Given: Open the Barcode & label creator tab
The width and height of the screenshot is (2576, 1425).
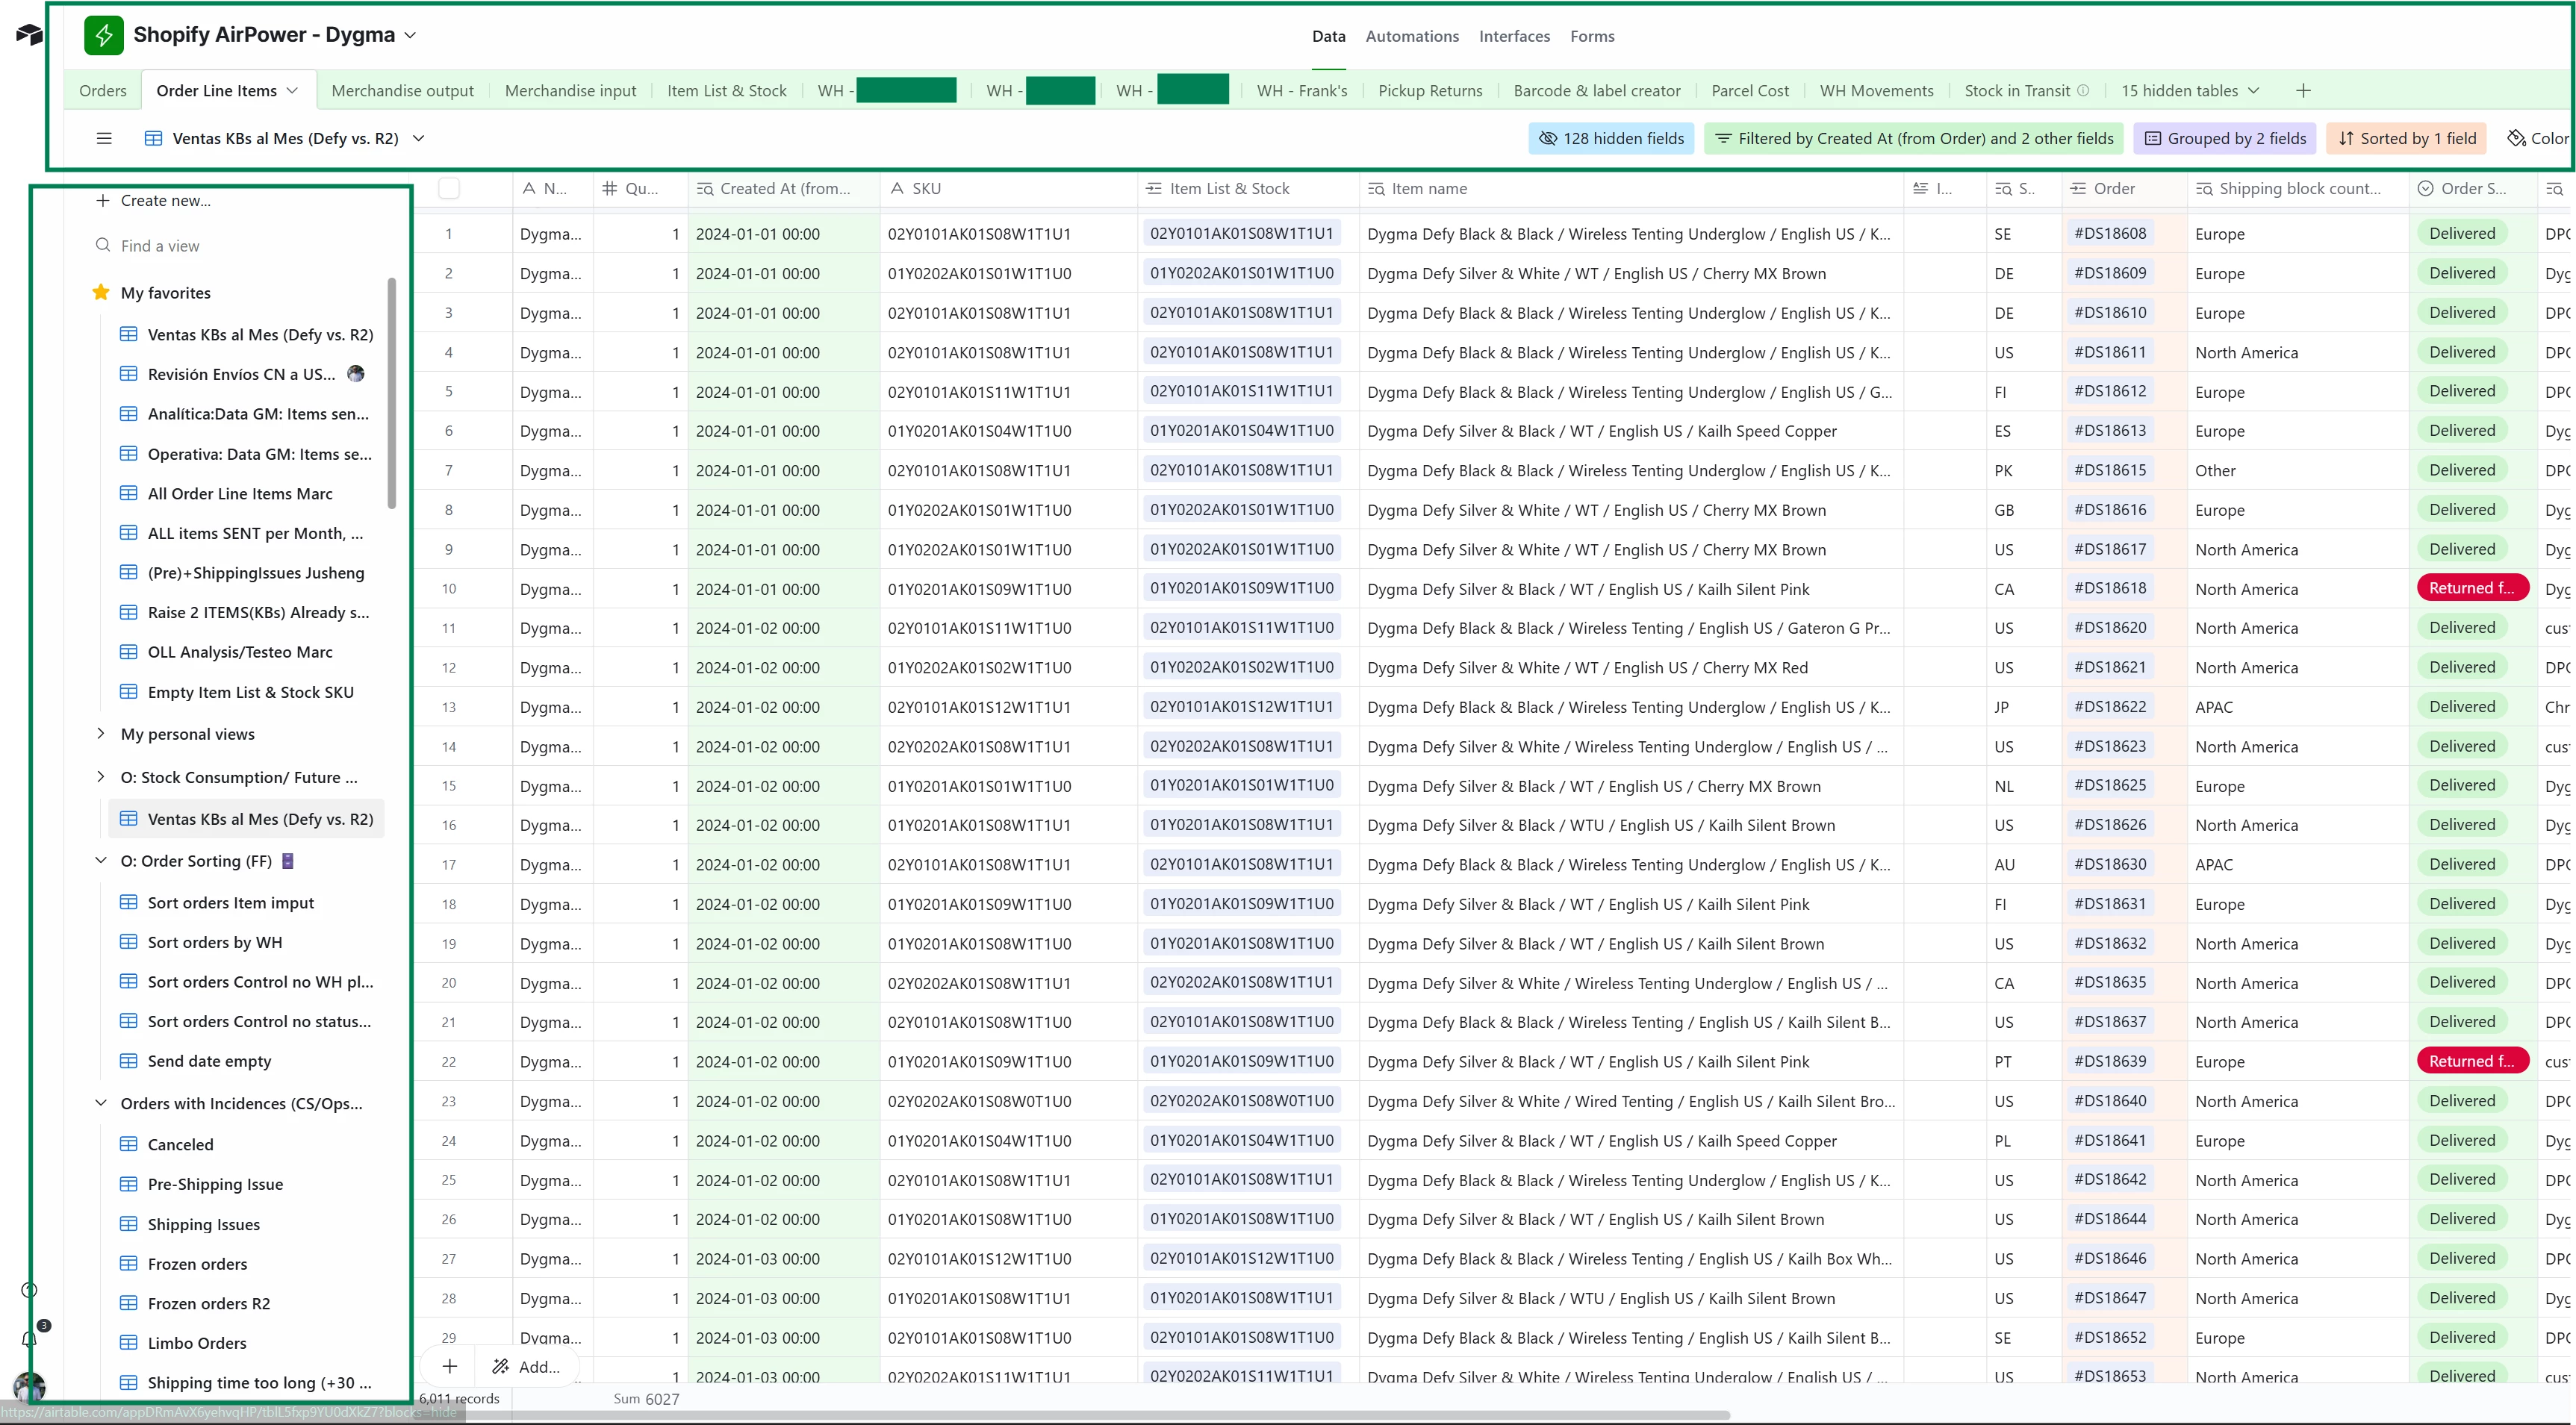Looking at the screenshot, I should tap(1597, 90).
